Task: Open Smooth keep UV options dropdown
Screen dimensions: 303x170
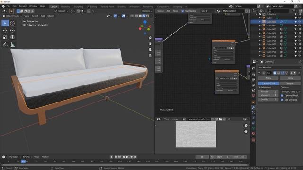Action: pyautogui.click(x=290, y=92)
